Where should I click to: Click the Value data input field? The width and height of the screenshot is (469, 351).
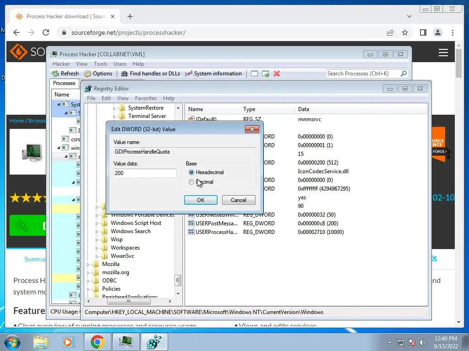[x=145, y=173]
